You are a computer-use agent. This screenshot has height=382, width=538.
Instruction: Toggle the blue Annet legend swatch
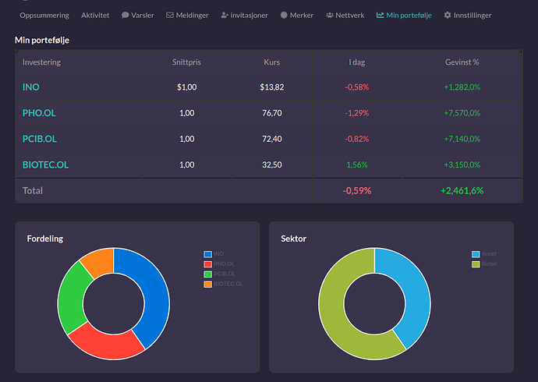pos(476,254)
